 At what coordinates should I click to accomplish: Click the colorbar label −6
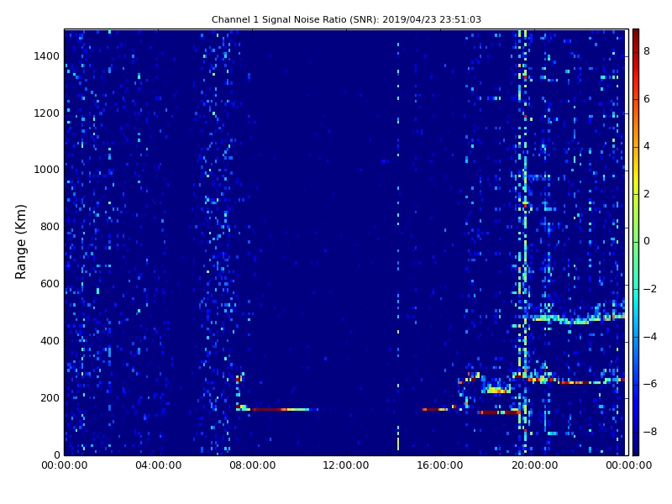pyautogui.click(x=649, y=384)
